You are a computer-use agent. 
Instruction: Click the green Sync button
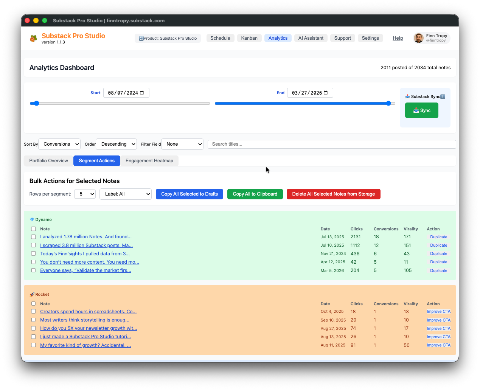pos(422,110)
